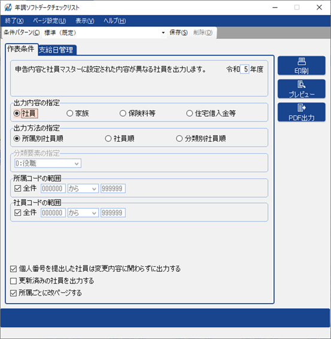Open preview with the プレビュー icon
331x339 pixels.
[301, 89]
